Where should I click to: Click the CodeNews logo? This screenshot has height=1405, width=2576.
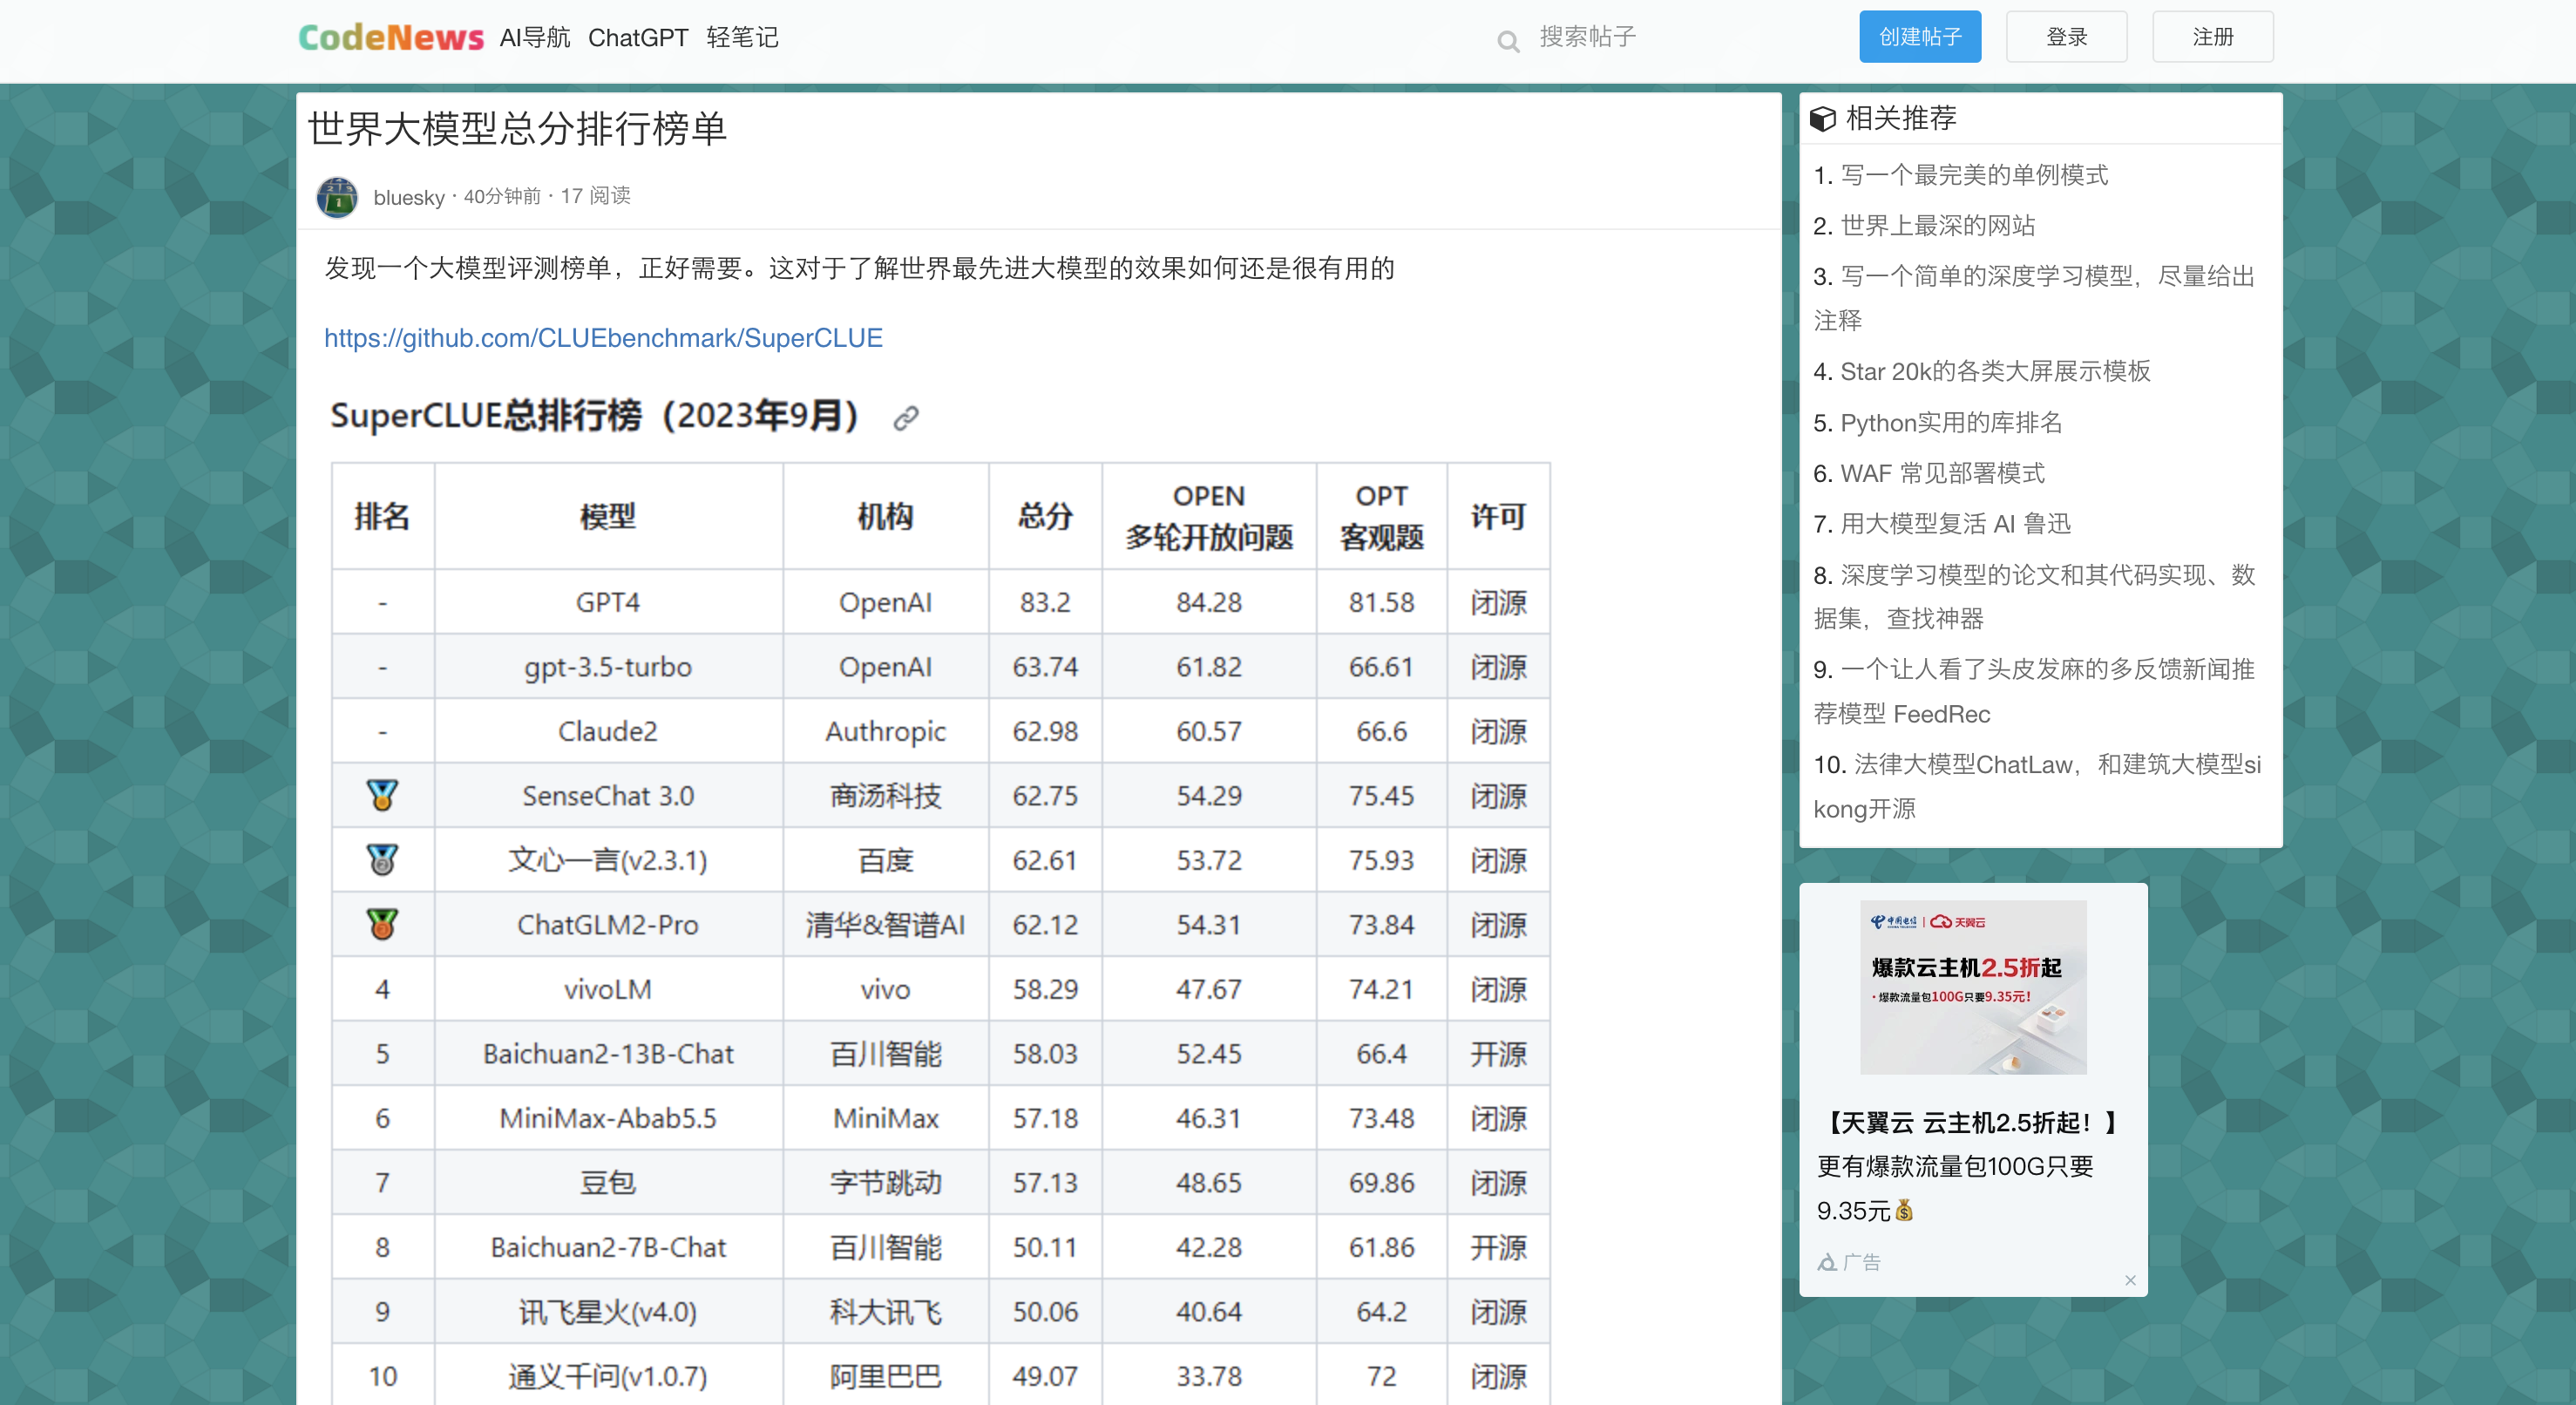click(390, 37)
